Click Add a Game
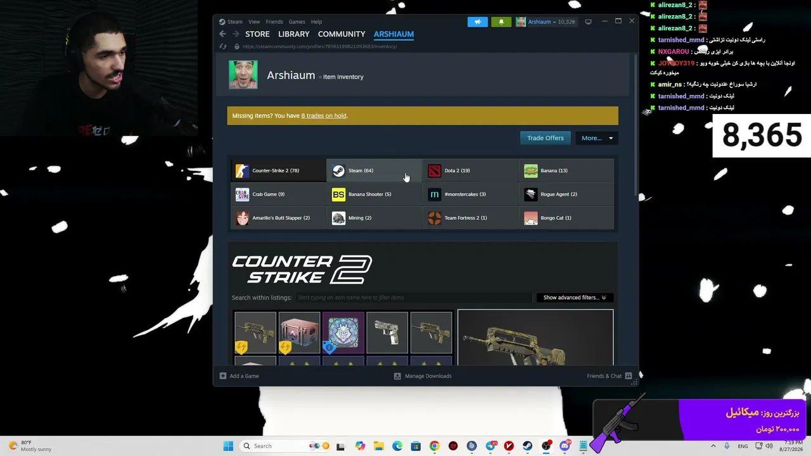 239,376
